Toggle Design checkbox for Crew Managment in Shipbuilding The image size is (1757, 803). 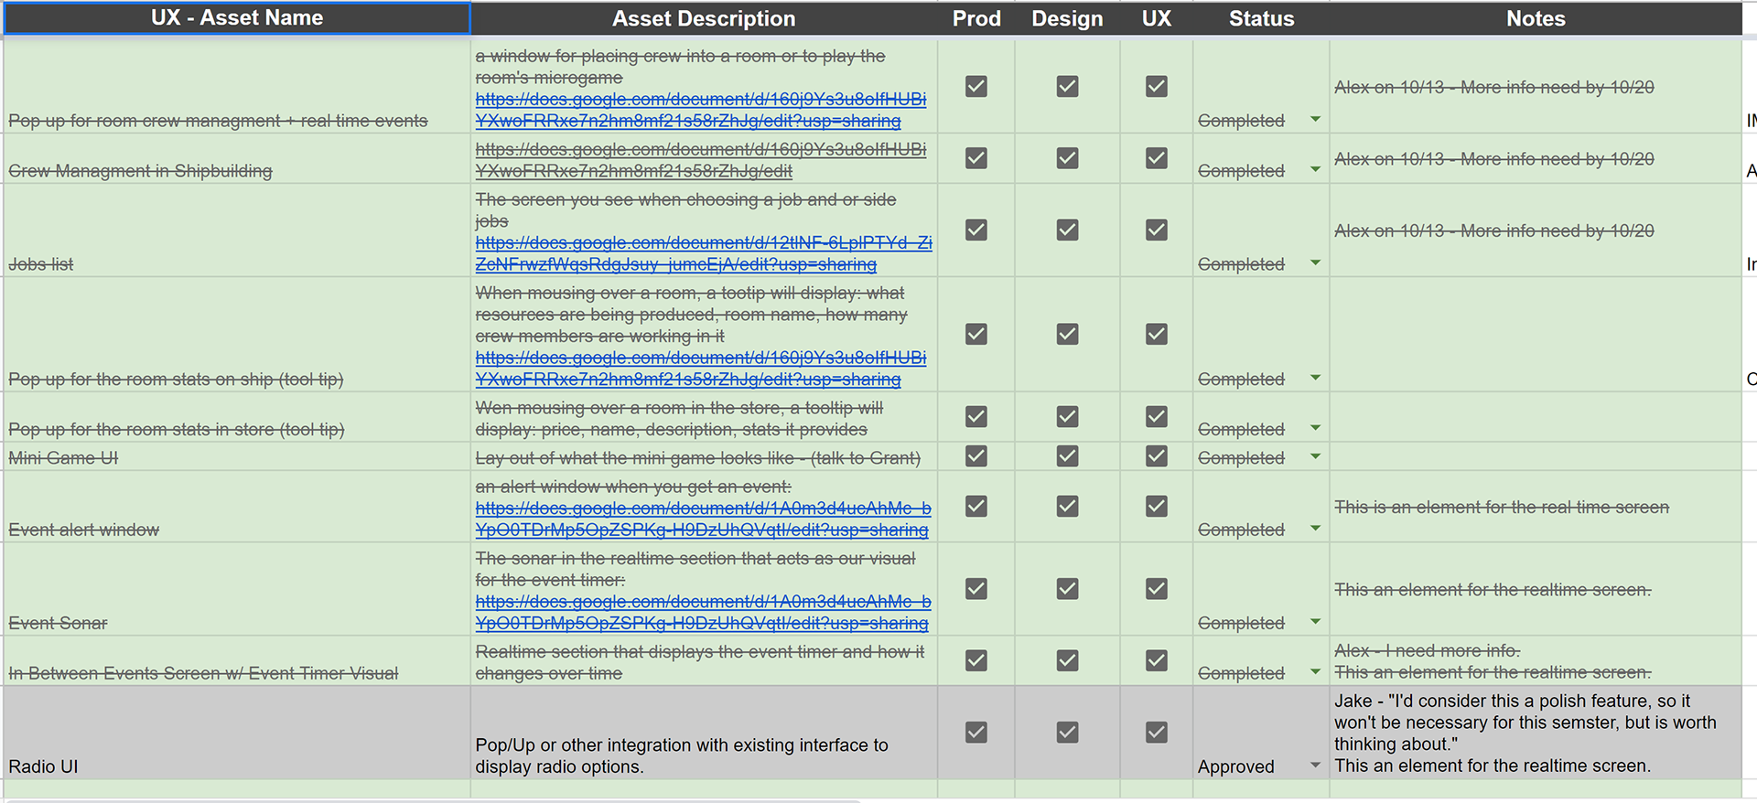pos(1067,158)
